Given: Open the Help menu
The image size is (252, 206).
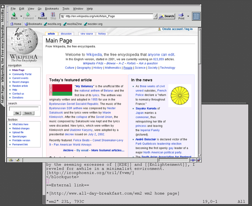Looking at the screenshot, I should 90,9.
